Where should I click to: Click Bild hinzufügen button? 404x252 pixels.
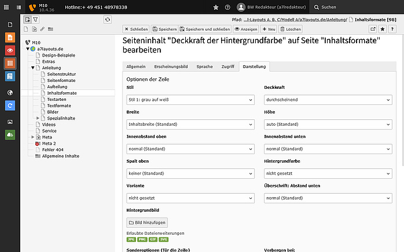147,223
